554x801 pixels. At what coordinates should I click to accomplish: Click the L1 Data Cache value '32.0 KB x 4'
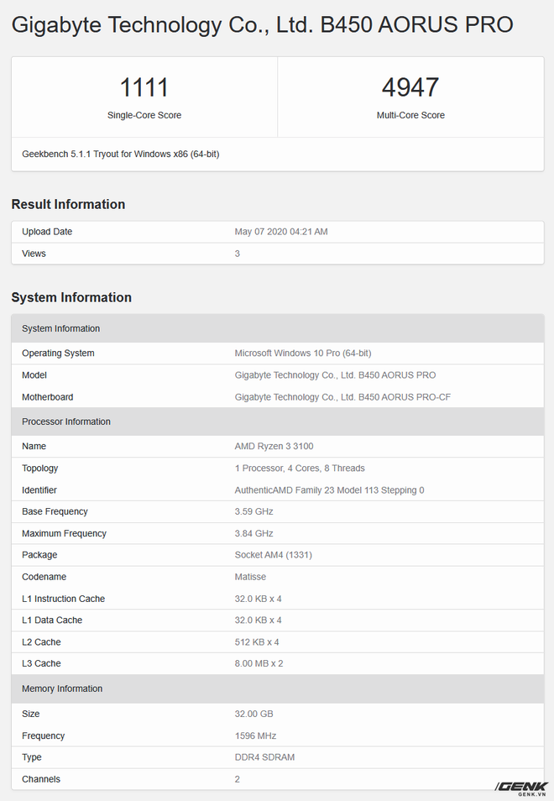[259, 620]
